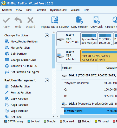Choose Wipe Partition action
Viewport: 117px width, 128px height.
click(x=19, y=111)
